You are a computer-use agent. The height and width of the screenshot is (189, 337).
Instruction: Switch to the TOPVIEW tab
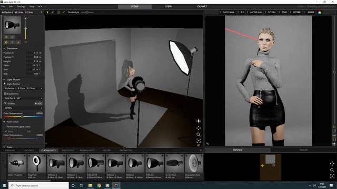click(237, 150)
